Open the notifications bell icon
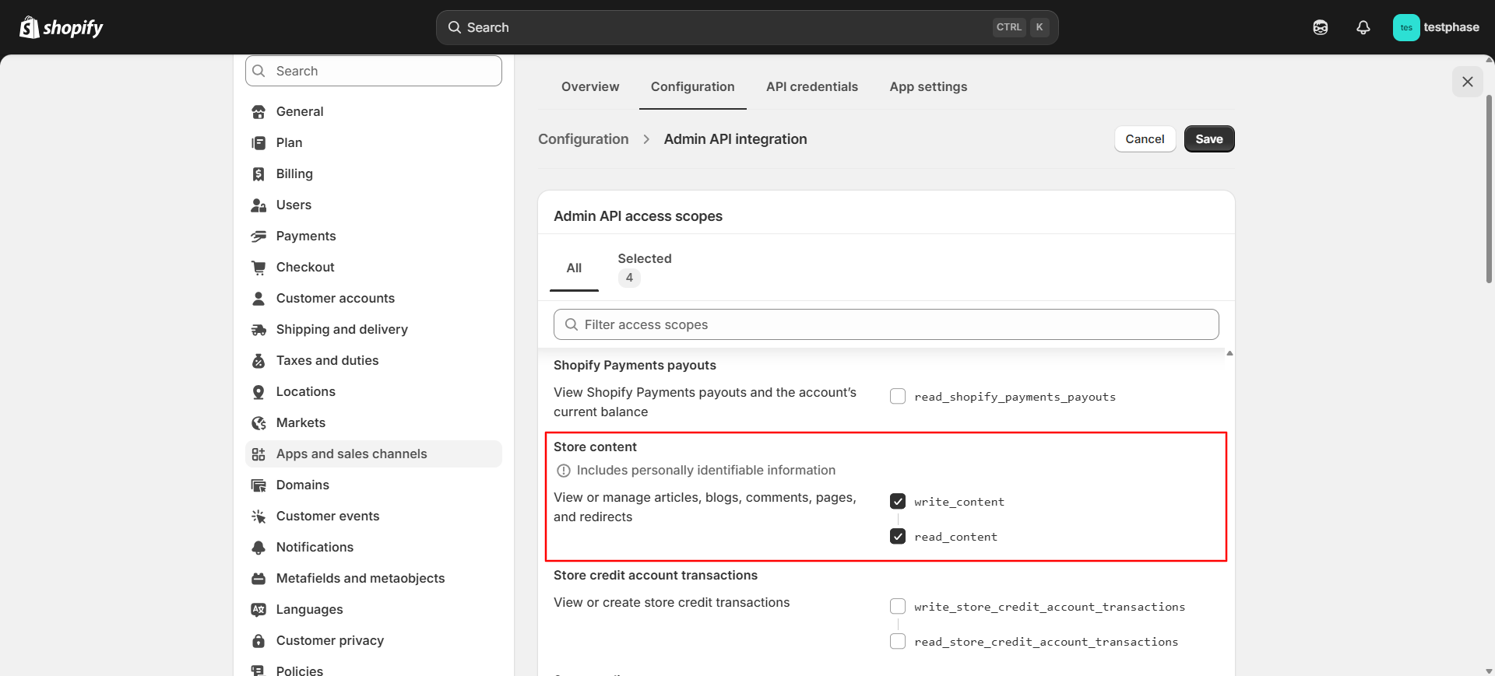Image resolution: width=1495 pixels, height=676 pixels. 1363,27
